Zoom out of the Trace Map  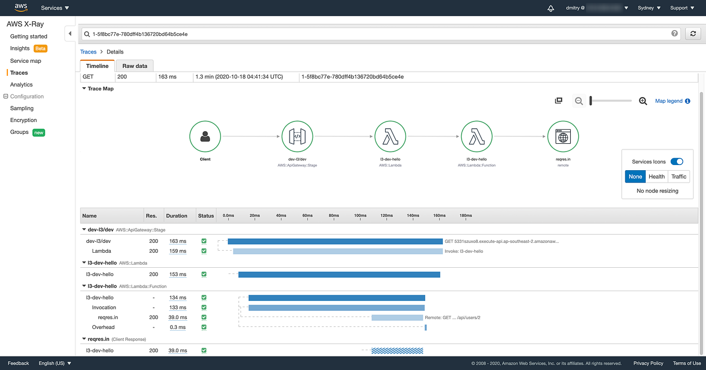pos(579,101)
